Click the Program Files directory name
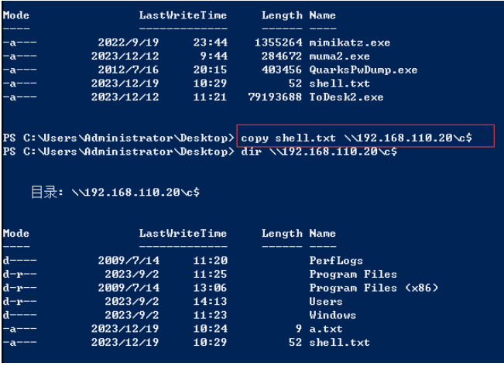 click(x=353, y=274)
